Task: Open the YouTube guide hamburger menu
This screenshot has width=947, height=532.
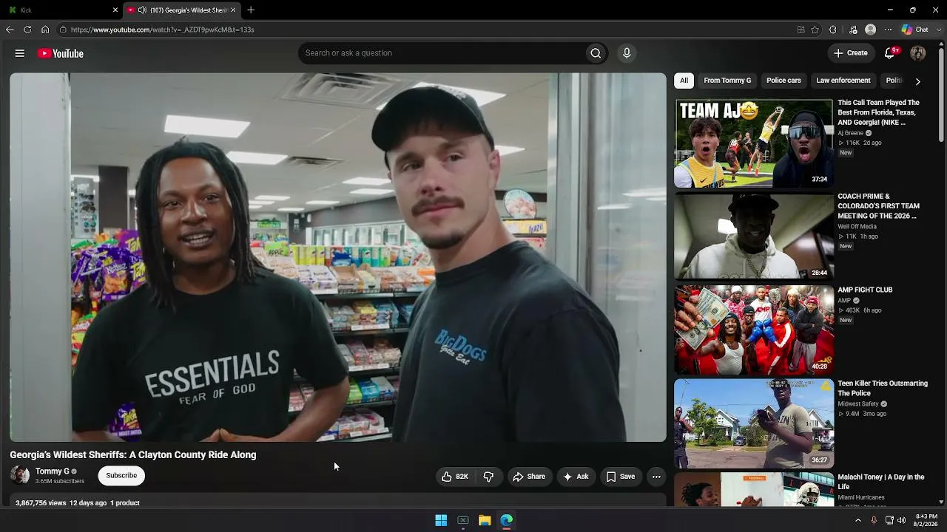Action: [x=20, y=53]
